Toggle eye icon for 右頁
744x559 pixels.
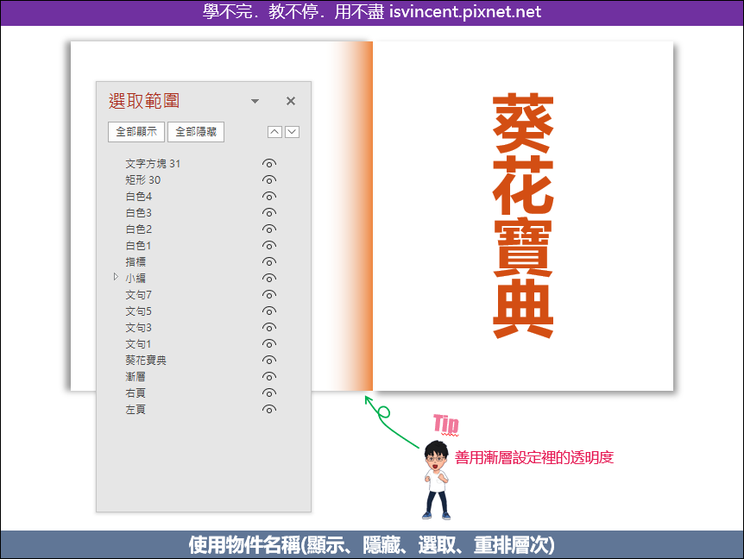[x=269, y=393]
